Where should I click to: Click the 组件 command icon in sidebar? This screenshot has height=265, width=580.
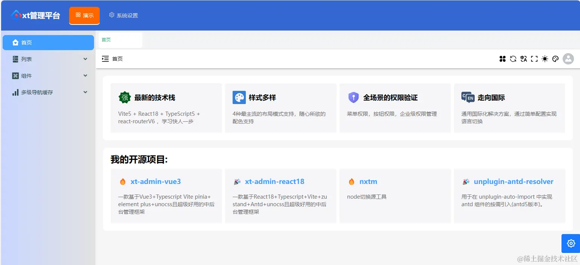[15, 76]
